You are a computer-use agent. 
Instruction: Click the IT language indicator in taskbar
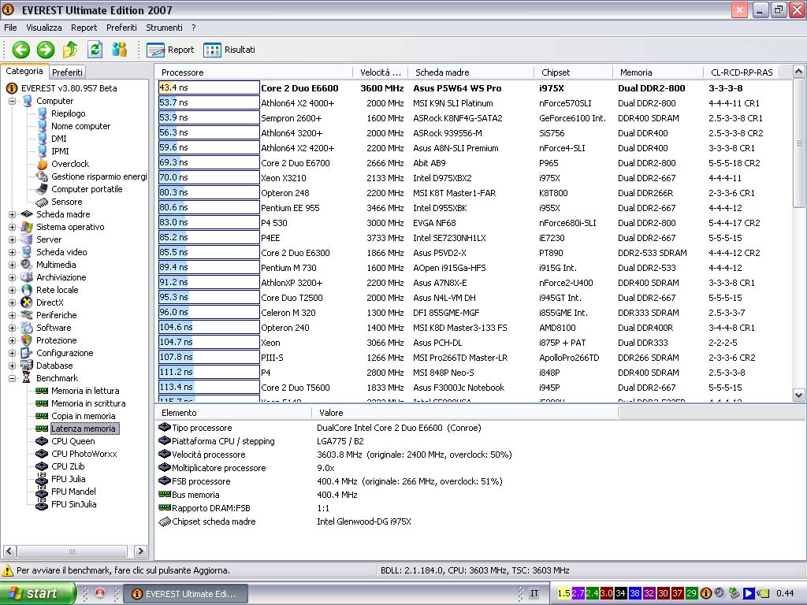[534, 593]
